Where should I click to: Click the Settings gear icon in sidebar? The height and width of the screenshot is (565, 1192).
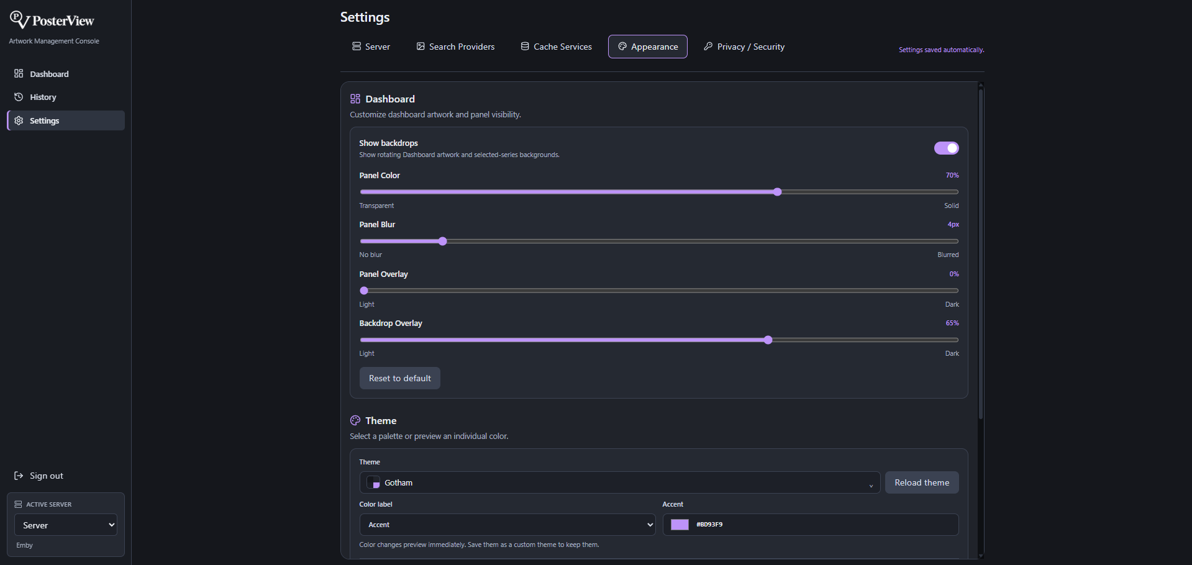coord(19,120)
